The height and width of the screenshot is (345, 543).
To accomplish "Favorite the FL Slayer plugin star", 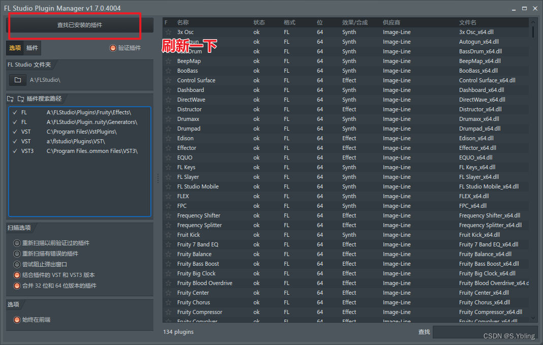I will point(168,177).
